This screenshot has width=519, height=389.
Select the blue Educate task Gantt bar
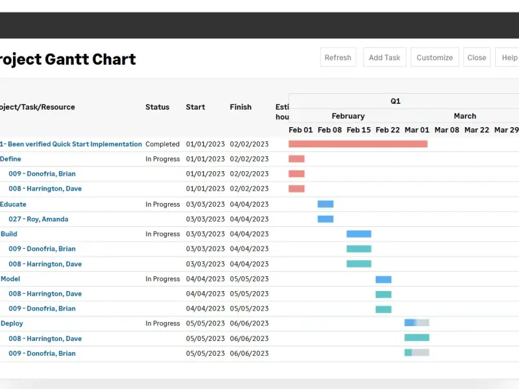tap(325, 204)
